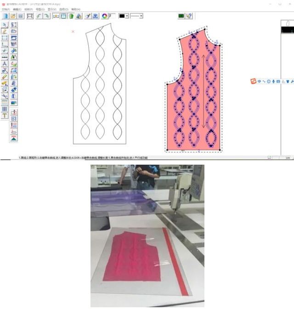Click the New file icon in toolbar
This screenshot has height=310, width=294.
pyautogui.click(x=5, y=16)
